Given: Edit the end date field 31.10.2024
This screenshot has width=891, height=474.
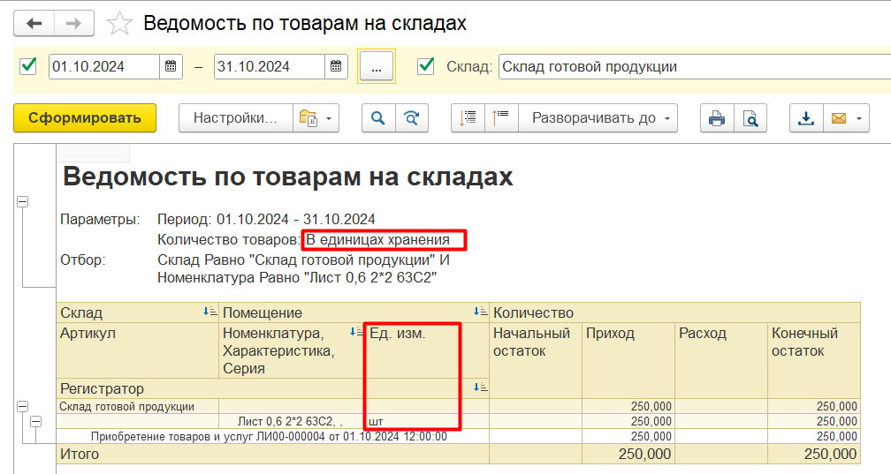Looking at the screenshot, I should point(270,66).
